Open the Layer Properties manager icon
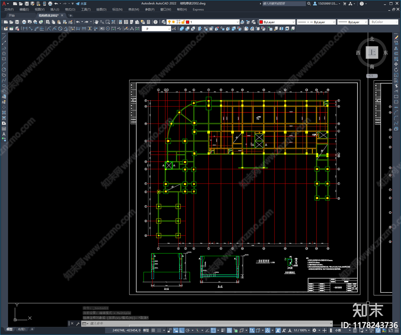The height and width of the screenshot is (335, 401). pos(164,22)
